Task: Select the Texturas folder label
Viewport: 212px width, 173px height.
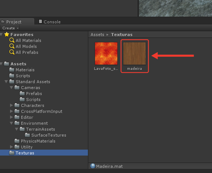Action: coord(25,153)
